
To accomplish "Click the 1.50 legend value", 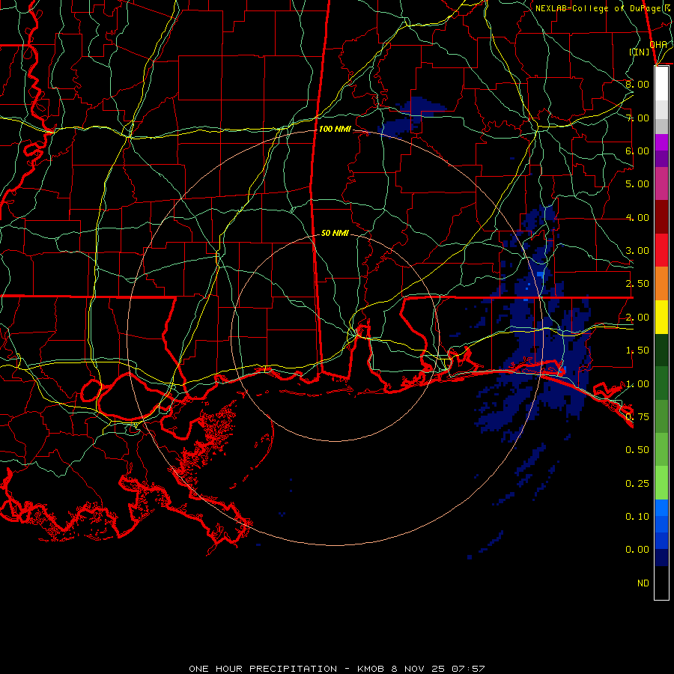I will [637, 350].
